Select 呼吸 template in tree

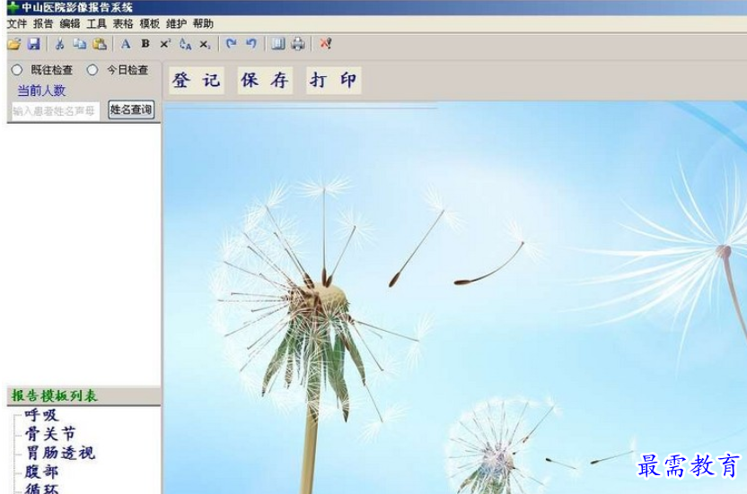pos(42,415)
